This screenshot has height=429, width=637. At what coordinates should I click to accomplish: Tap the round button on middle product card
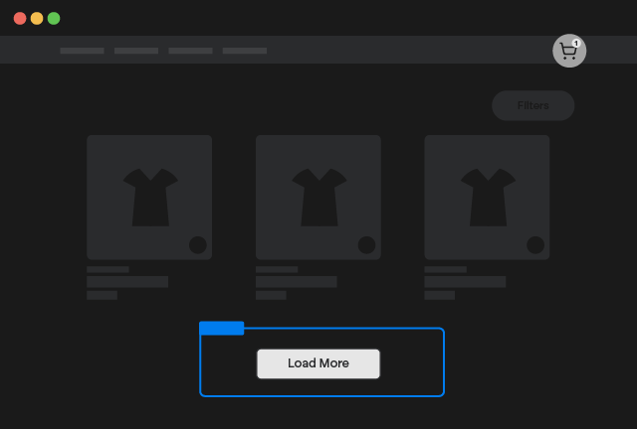click(366, 244)
